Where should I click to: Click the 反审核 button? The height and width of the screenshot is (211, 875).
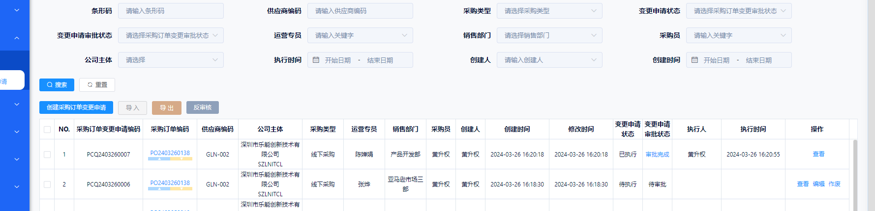(203, 107)
